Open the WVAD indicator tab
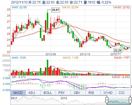This screenshot has width=132, height=105. tap(108, 93)
